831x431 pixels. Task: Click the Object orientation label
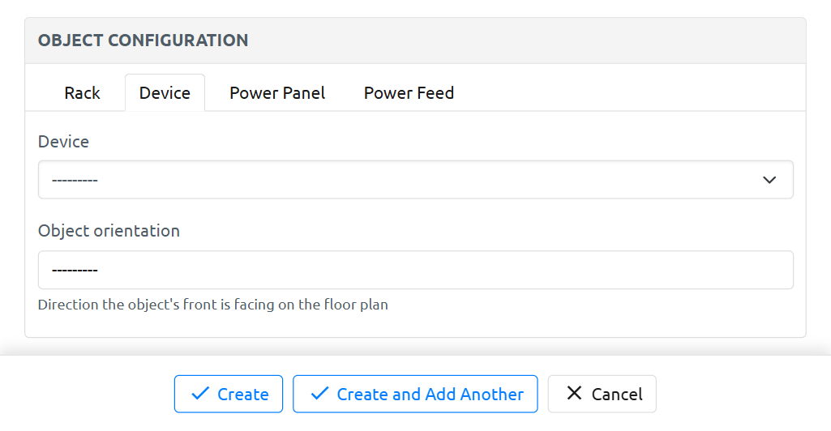click(109, 231)
